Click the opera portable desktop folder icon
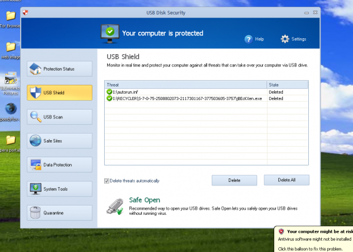The height and width of the screenshot is (252, 353). point(11,140)
